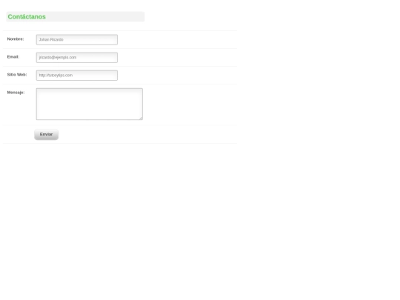Viewport: 400px width, 300px height.
Task: Place cursor at end of Sitio Web field
Action: click(113, 76)
